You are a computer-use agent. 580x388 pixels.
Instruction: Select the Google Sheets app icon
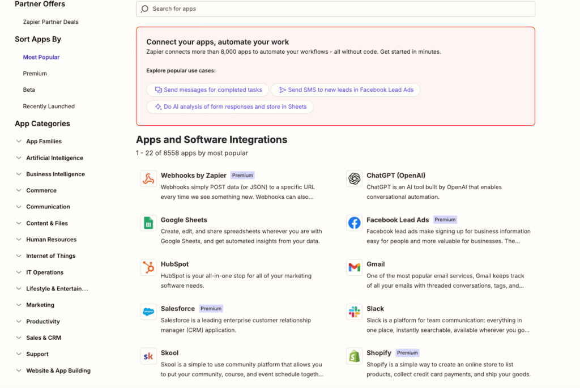click(148, 223)
